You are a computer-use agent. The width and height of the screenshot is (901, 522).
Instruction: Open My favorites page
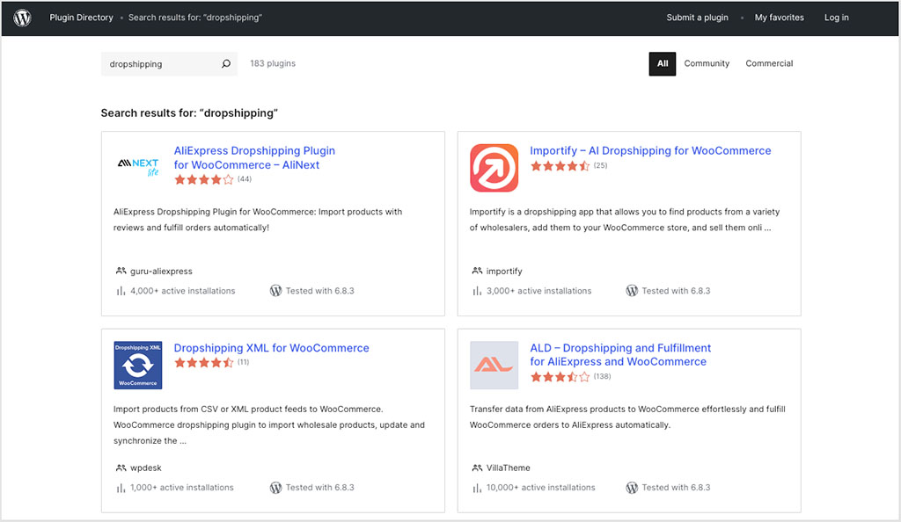(x=779, y=18)
